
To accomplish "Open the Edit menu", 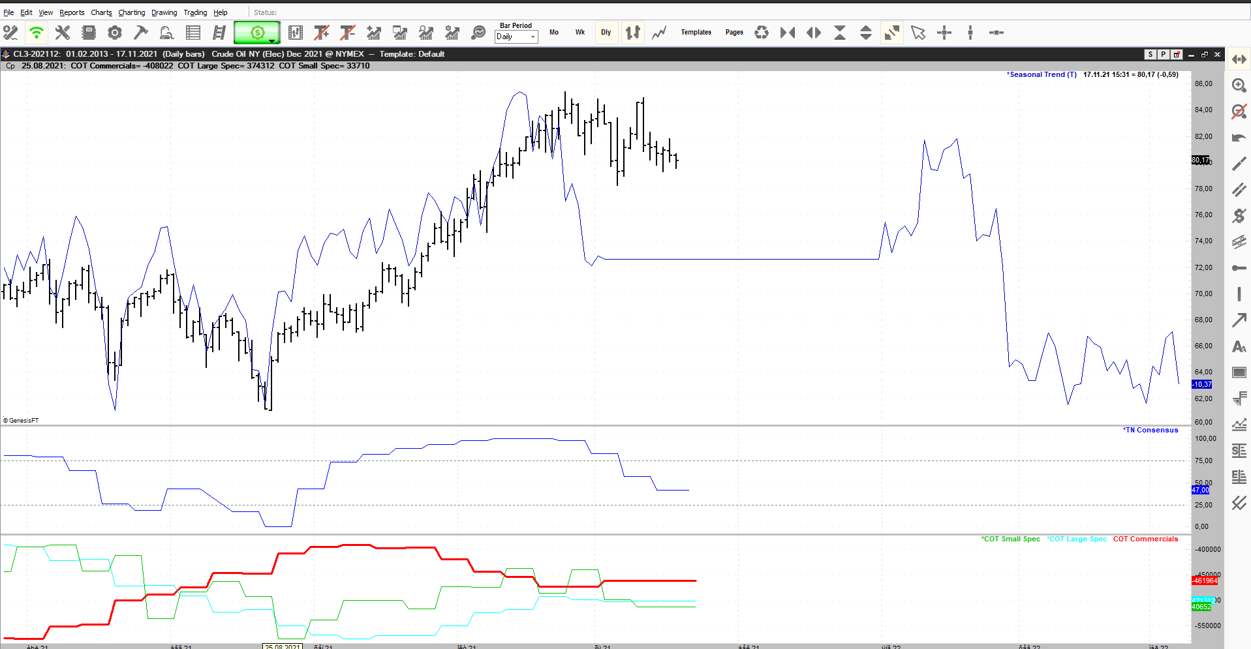I will click(x=26, y=12).
